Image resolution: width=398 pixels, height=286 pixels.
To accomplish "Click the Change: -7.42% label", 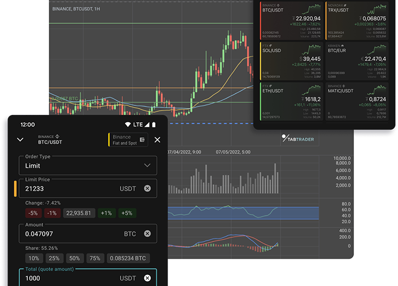I will click(x=43, y=203).
